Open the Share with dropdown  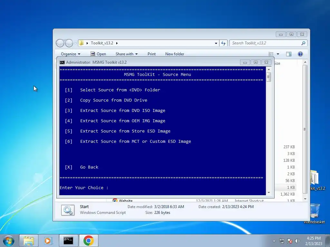126,54
